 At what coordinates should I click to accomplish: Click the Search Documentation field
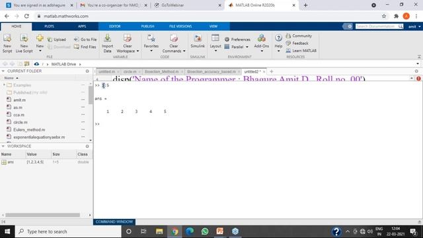click(x=377, y=26)
